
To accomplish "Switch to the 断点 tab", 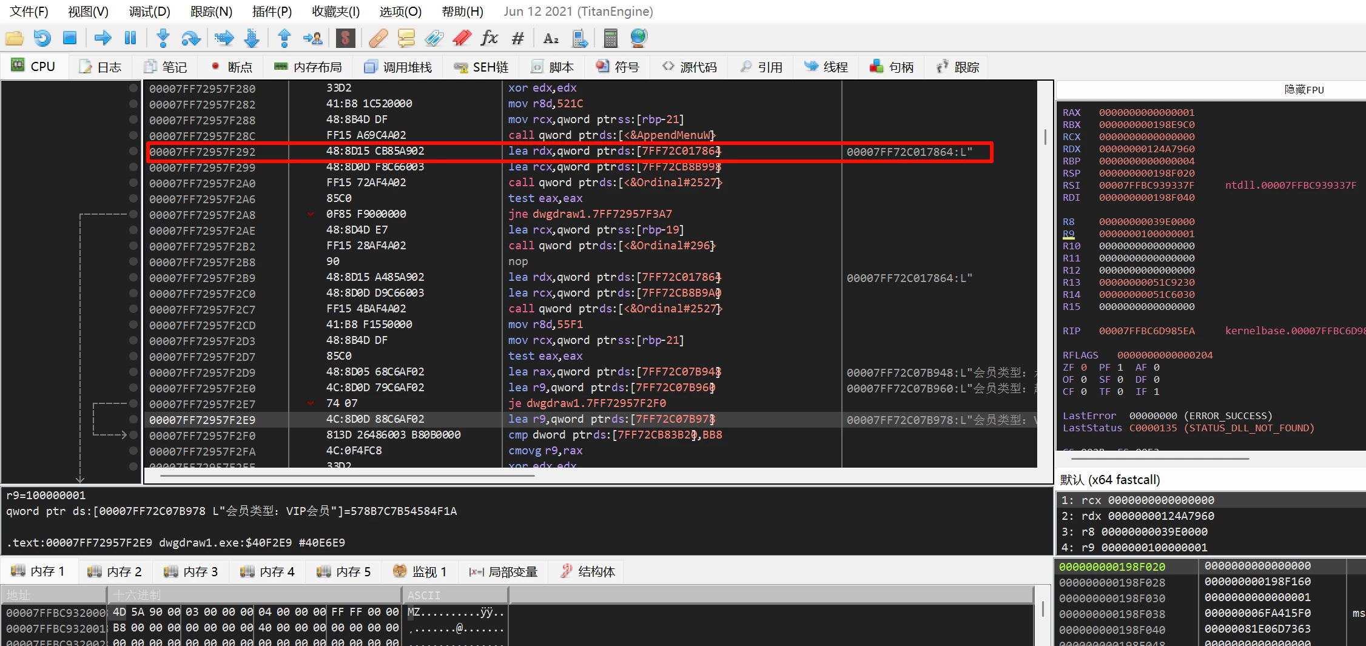I will click(232, 67).
